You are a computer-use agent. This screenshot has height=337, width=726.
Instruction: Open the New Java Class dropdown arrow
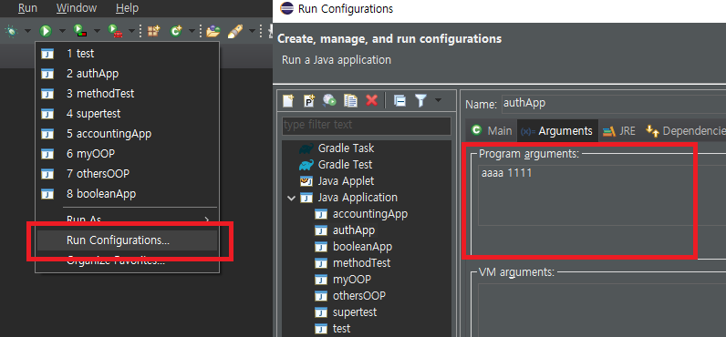pyautogui.click(x=192, y=31)
